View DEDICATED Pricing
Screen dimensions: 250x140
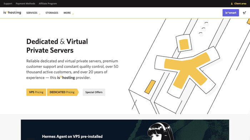tap(63, 92)
